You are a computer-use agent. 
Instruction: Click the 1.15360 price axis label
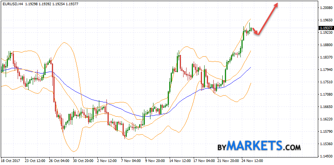[326, 144]
